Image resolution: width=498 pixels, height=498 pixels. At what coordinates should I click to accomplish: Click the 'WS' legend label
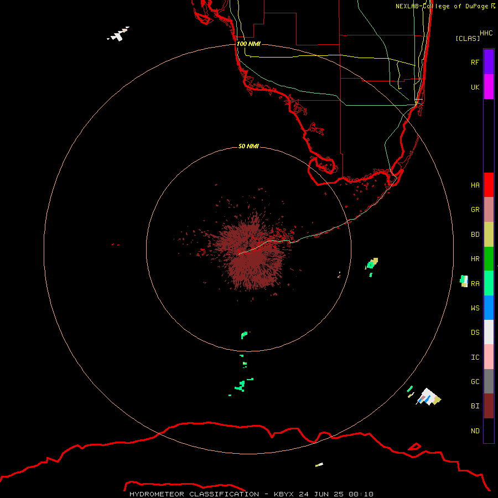click(475, 308)
